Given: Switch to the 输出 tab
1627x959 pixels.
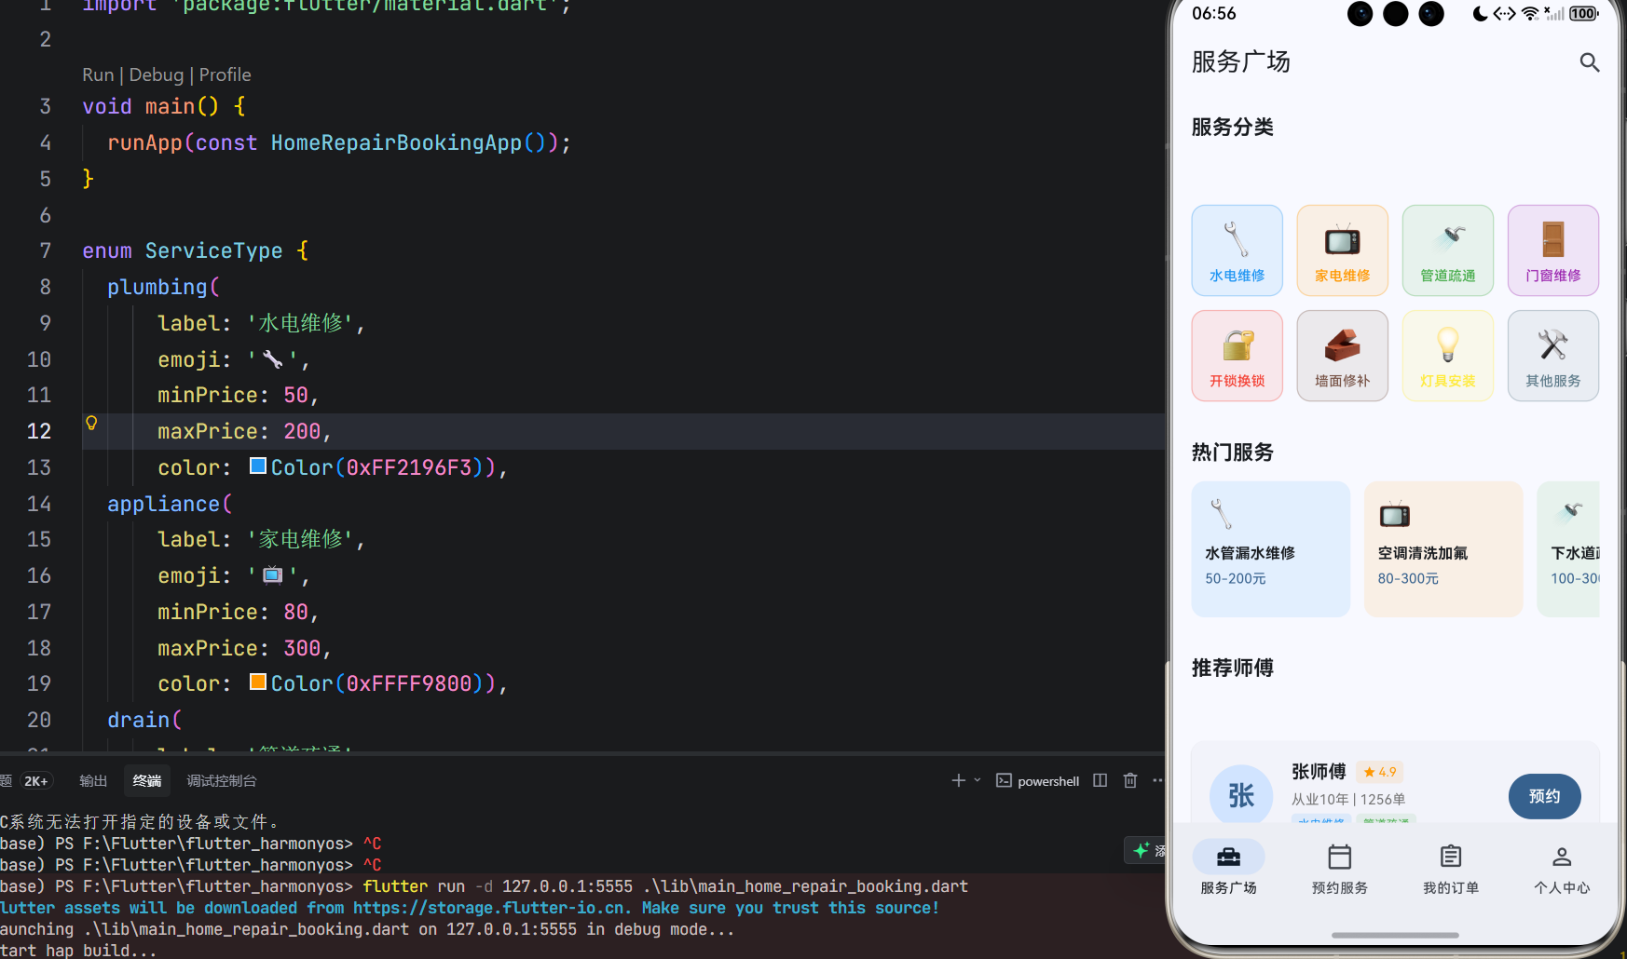Looking at the screenshot, I should point(93,780).
